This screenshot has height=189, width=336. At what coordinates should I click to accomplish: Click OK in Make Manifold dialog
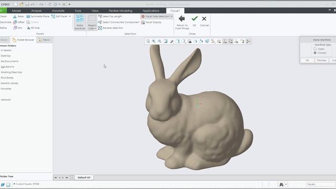(x=307, y=60)
